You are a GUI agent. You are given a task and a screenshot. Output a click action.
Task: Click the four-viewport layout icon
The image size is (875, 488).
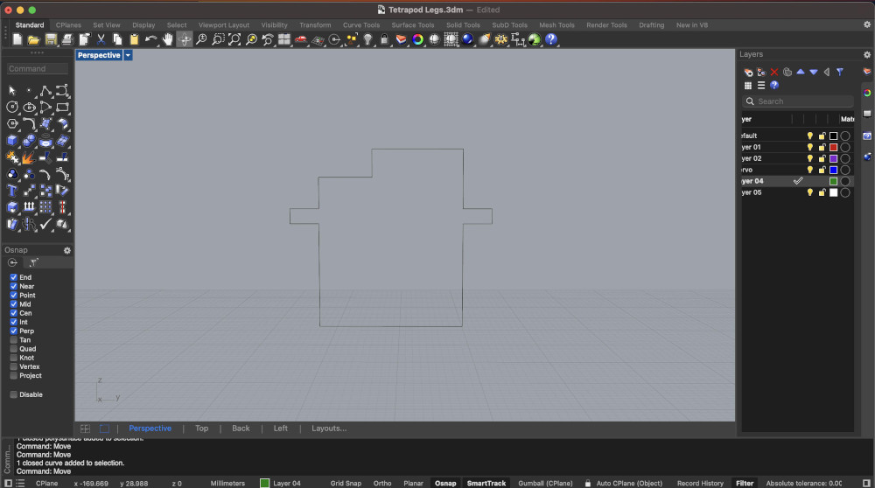click(x=284, y=39)
